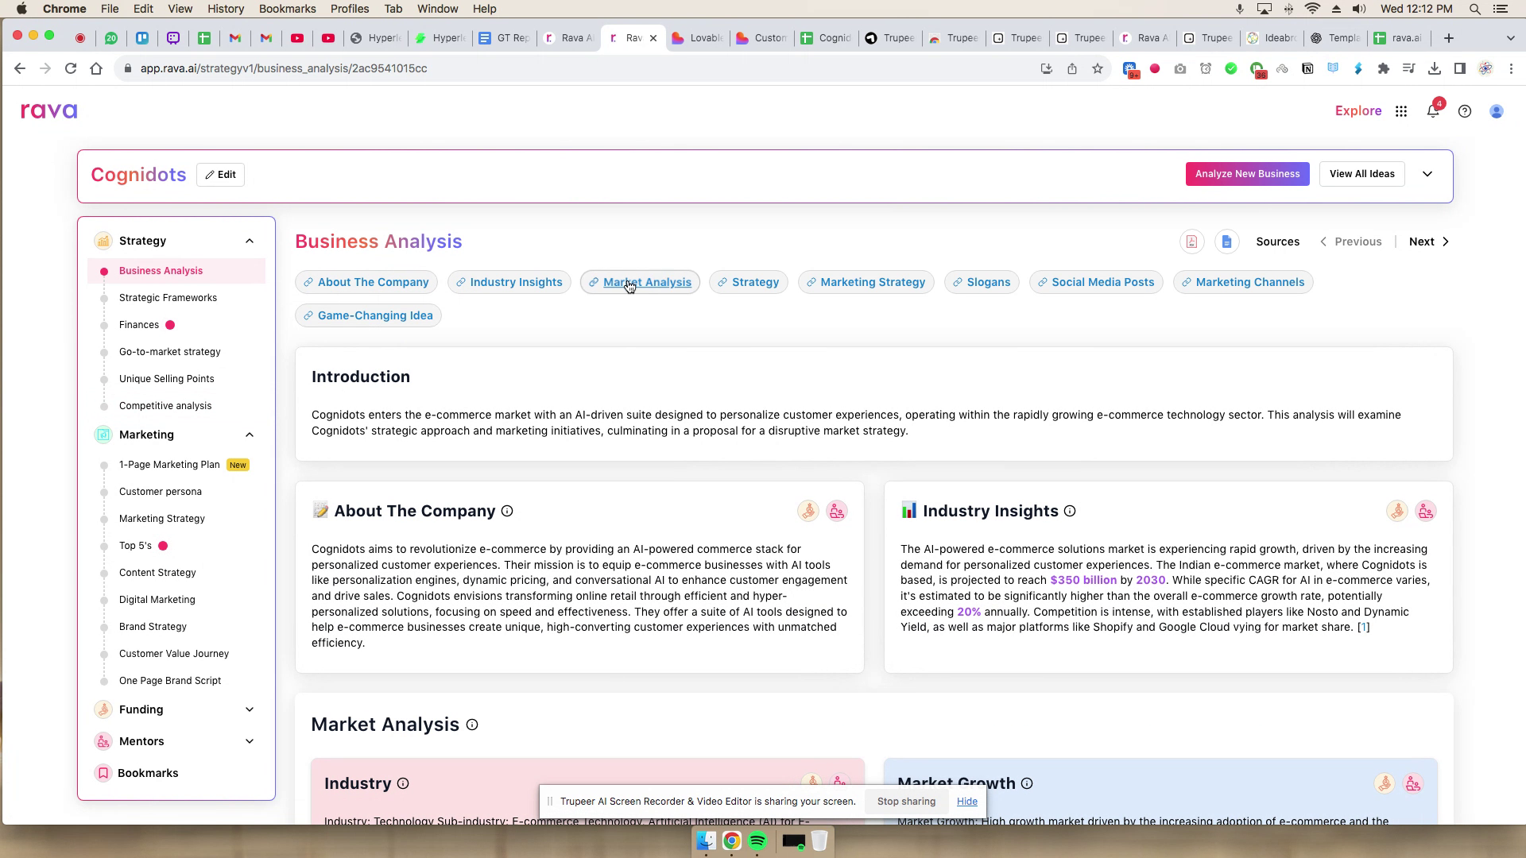
Task: Click the Analyze New Business button
Action: point(1247,173)
